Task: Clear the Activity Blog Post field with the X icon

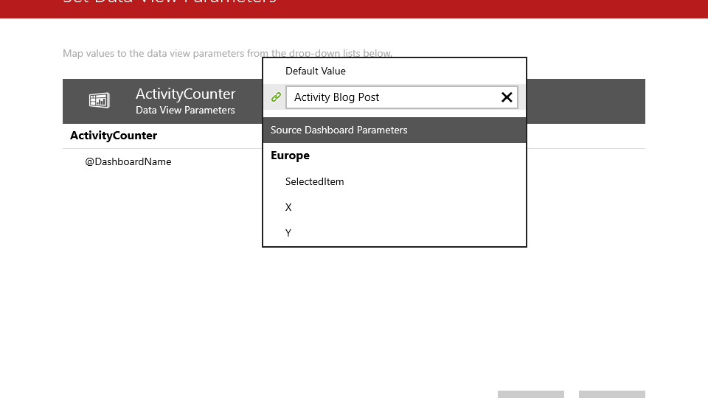Action: coord(507,97)
